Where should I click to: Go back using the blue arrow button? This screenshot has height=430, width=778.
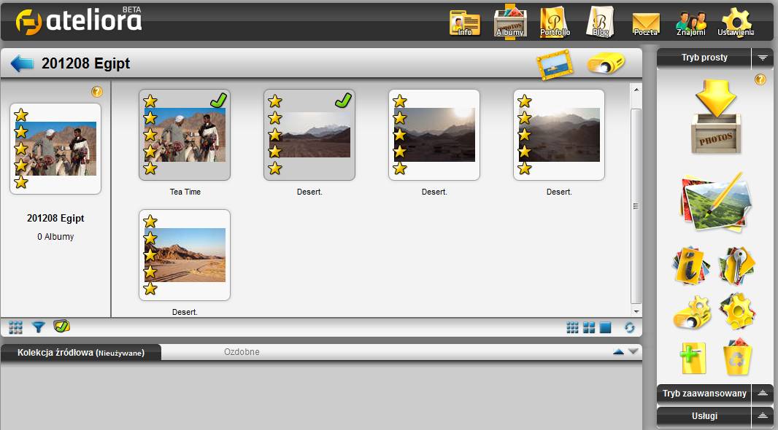tap(22, 63)
